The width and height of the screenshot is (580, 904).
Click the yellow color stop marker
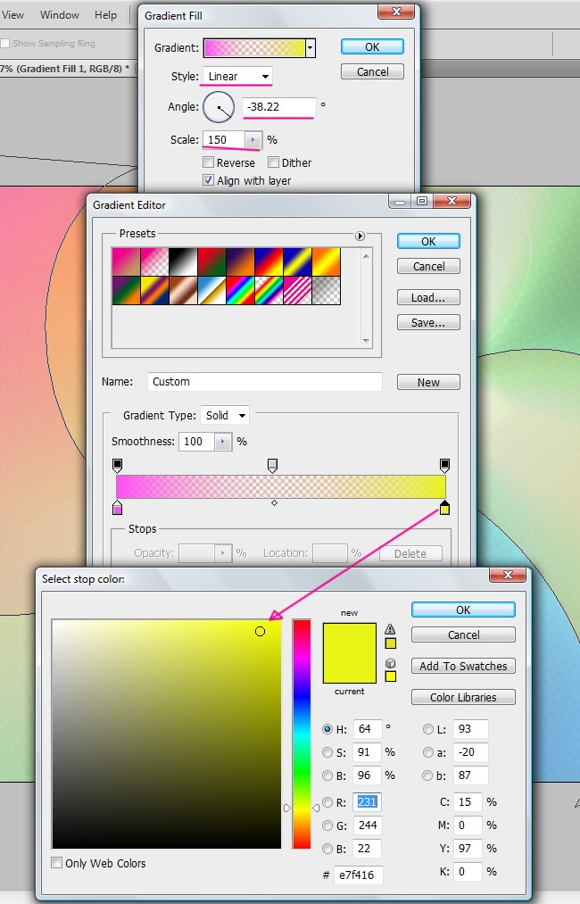click(444, 509)
